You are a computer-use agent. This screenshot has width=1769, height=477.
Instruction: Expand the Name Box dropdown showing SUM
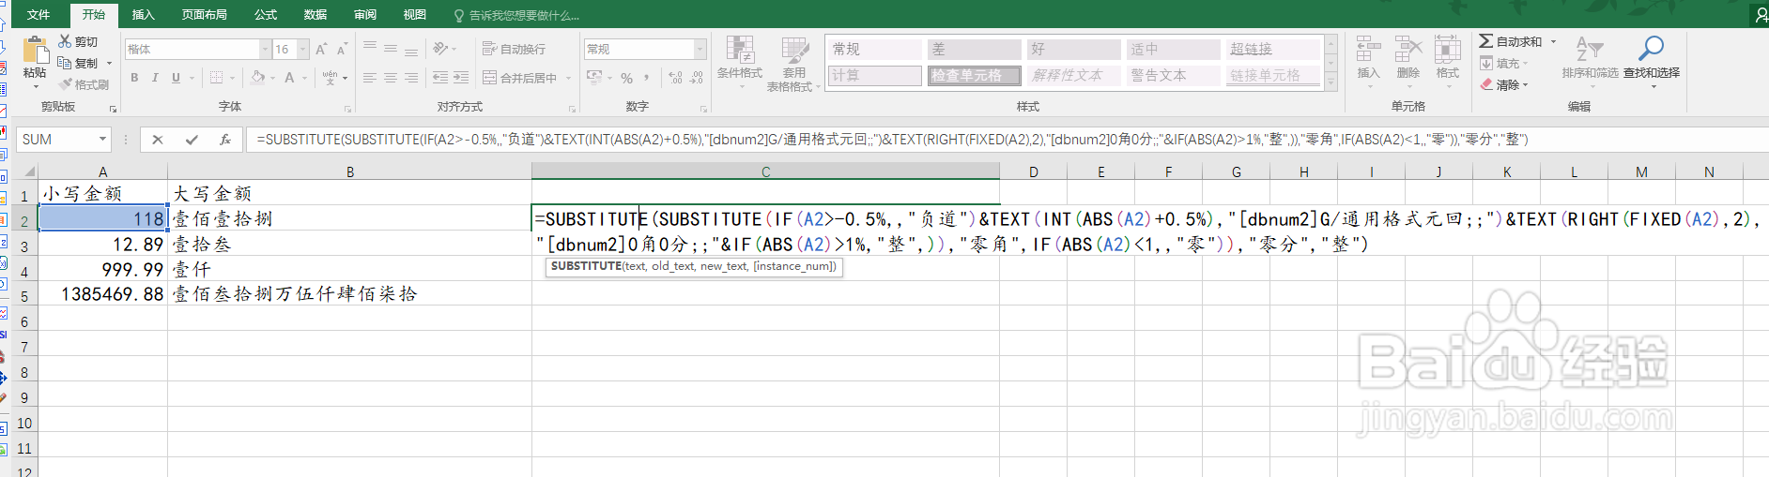[102, 140]
